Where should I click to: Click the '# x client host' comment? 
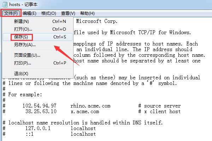coord(160,111)
